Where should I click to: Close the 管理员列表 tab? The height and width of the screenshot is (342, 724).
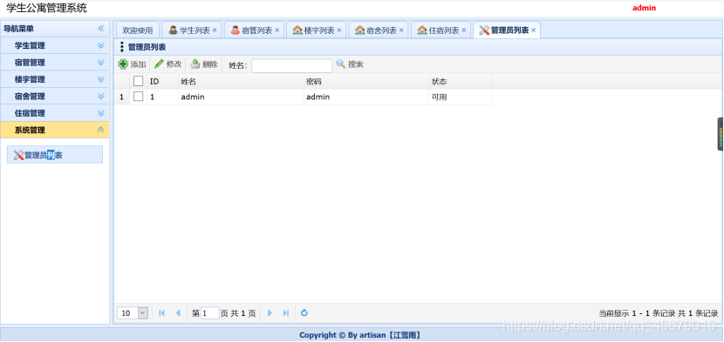(533, 30)
